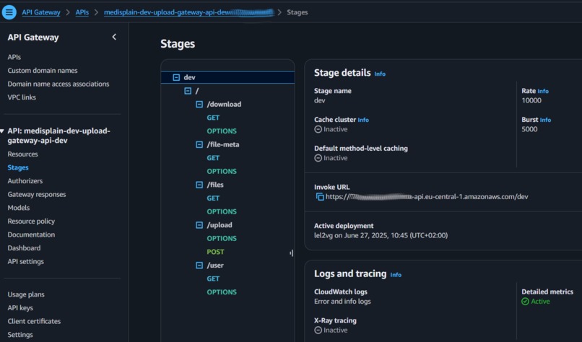This screenshot has width=582, height=342.
Task: Open Domain name access associations
Action: click(58, 84)
